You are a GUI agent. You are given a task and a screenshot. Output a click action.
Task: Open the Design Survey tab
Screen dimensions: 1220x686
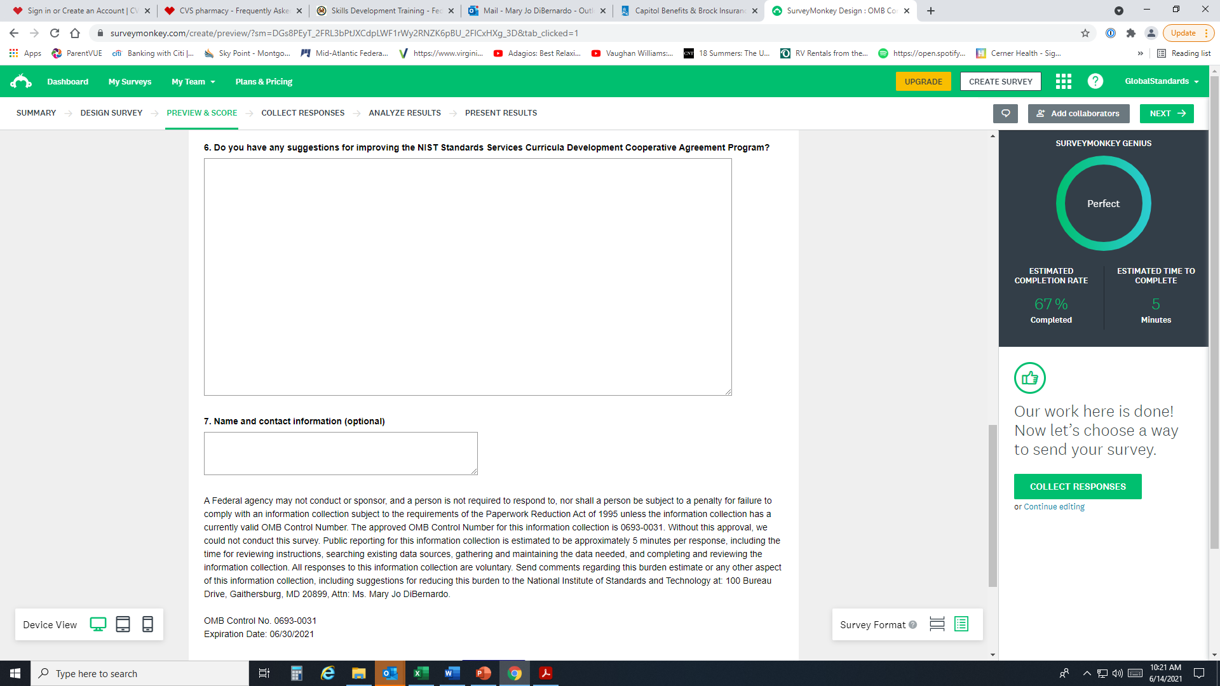(x=111, y=113)
